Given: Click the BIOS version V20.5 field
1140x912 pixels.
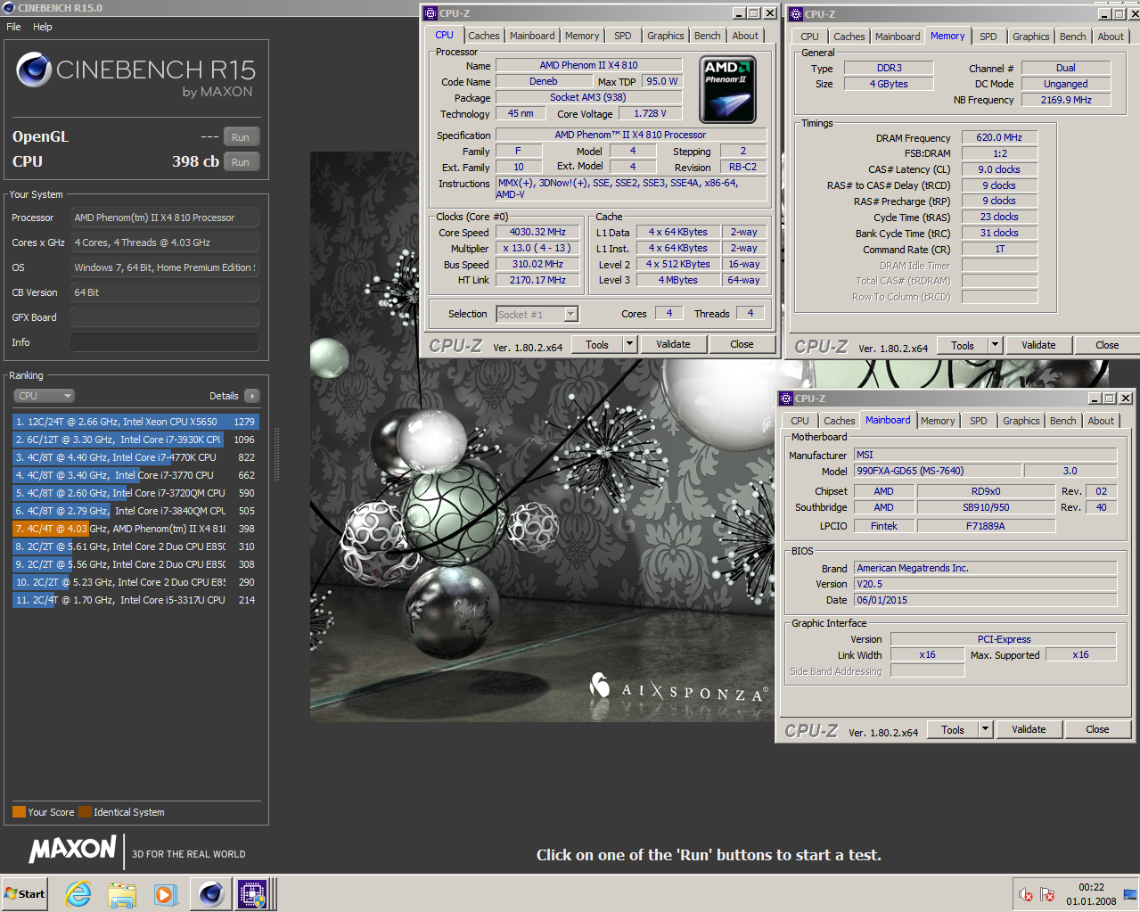Looking at the screenshot, I should 985,584.
